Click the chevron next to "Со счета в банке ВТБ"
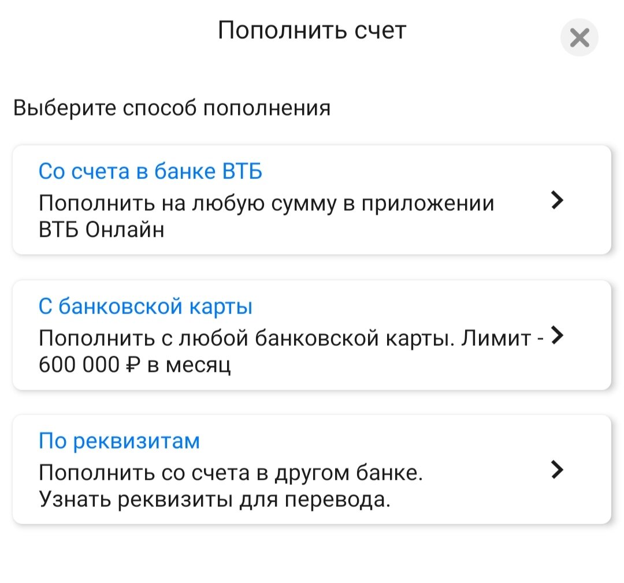 click(x=556, y=201)
